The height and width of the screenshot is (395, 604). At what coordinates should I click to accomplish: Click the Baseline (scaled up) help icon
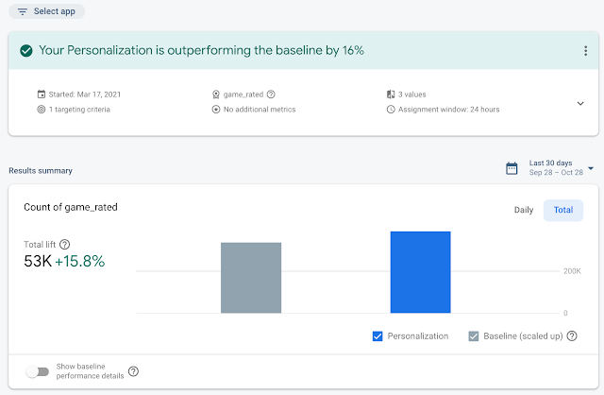572,335
